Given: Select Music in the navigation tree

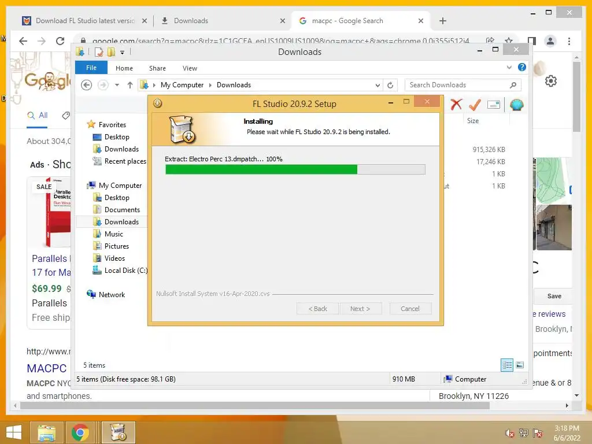Looking at the screenshot, I should (x=108, y=234).
